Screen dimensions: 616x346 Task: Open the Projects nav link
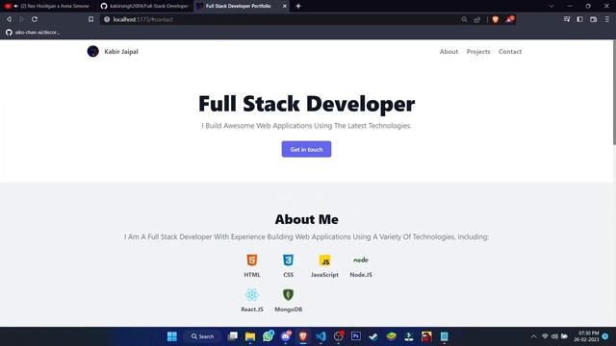tap(478, 51)
